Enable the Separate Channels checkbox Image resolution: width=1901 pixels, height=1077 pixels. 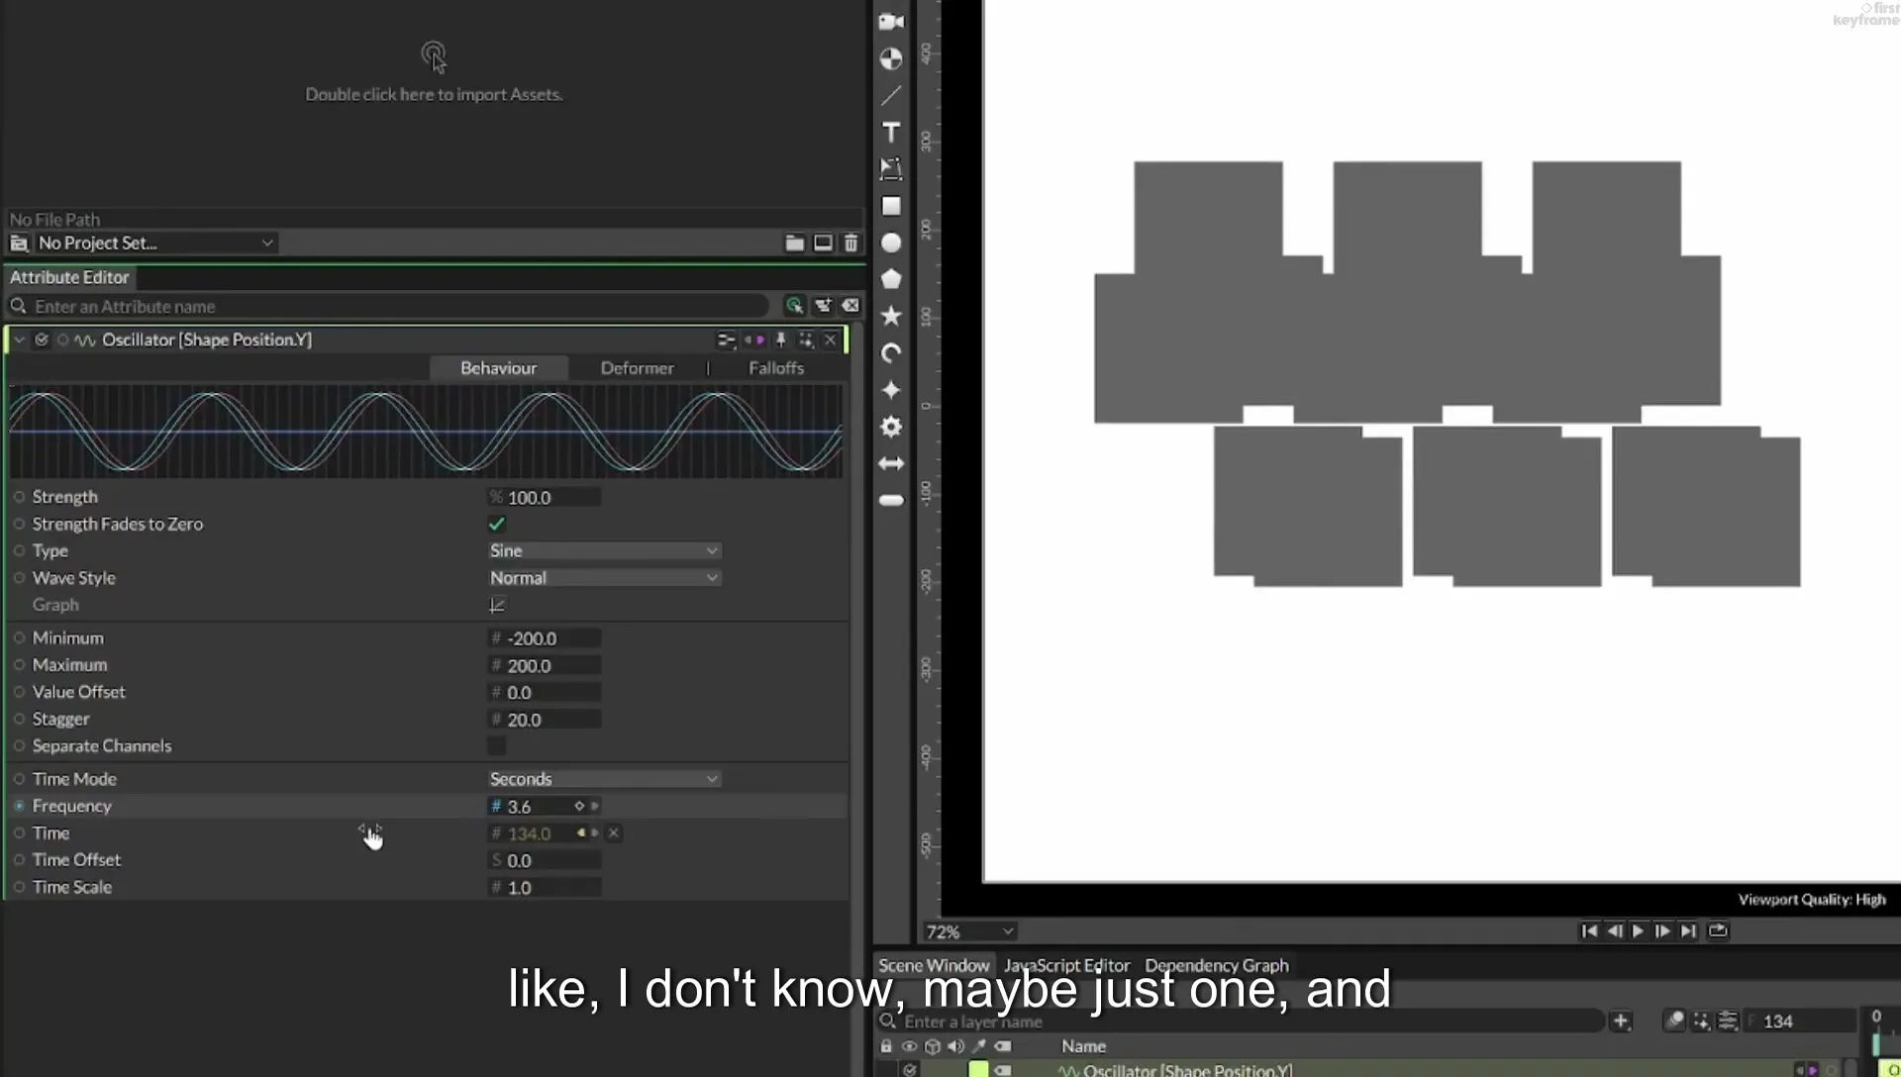497,745
